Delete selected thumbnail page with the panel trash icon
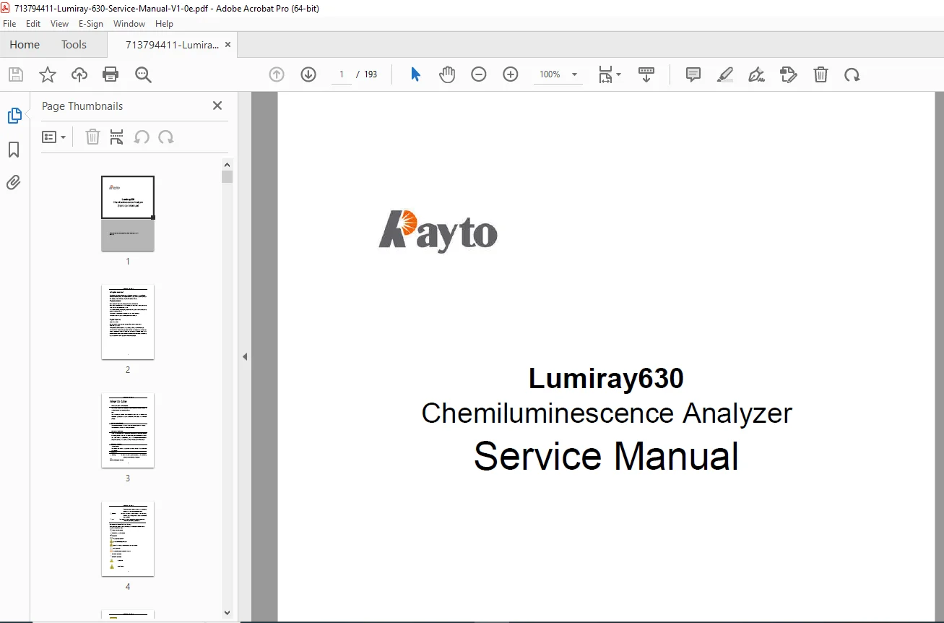Viewport: 944px width, 623px height. 92,137
